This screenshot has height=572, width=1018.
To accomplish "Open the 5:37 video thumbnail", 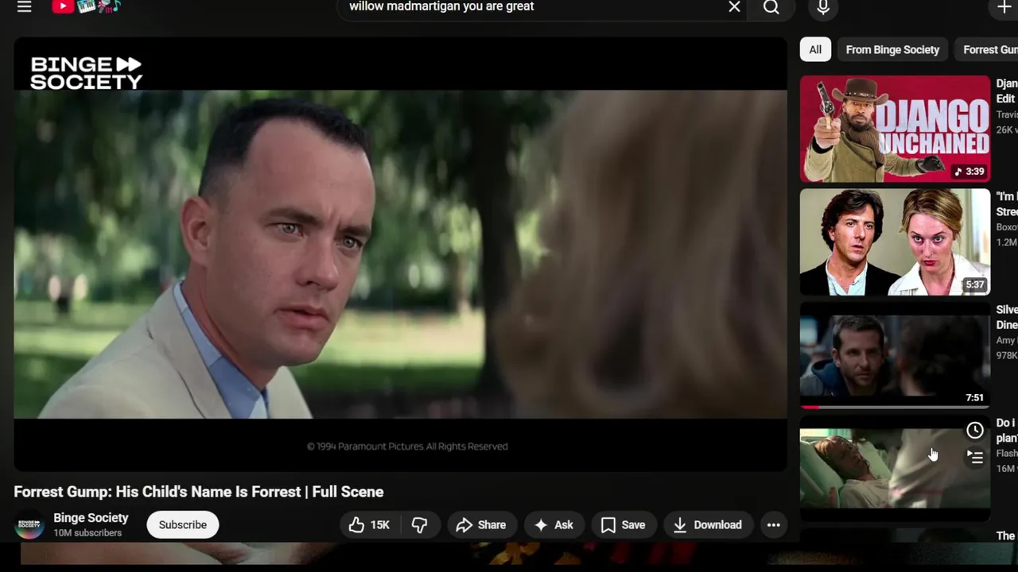I will pos(895,242).
